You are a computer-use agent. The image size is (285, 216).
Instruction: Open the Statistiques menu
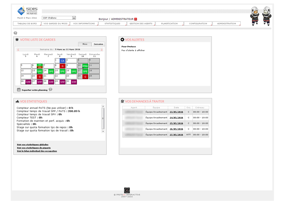tap(112, 24)
